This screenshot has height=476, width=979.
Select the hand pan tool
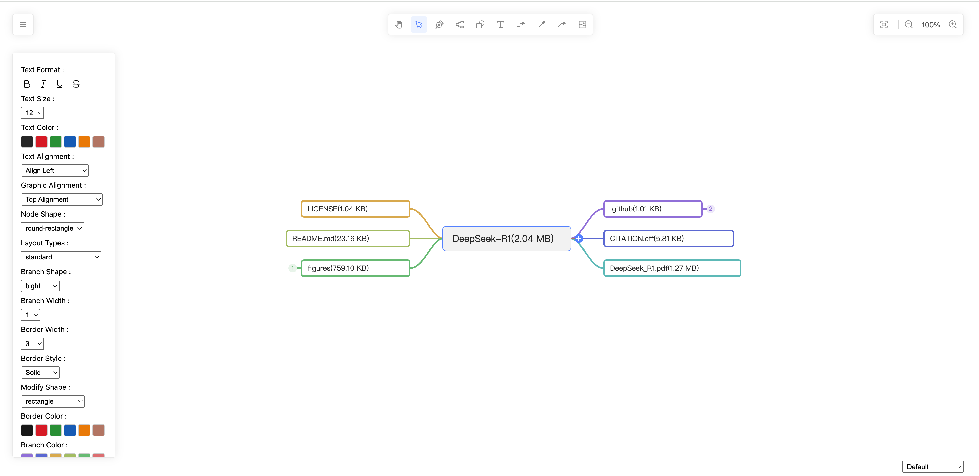coord(398,25)
